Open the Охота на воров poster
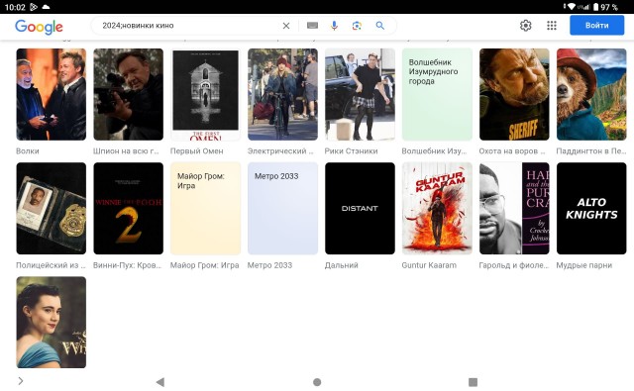Image resolution: width=634 pixels, height=391 pixels. [514, 94]
